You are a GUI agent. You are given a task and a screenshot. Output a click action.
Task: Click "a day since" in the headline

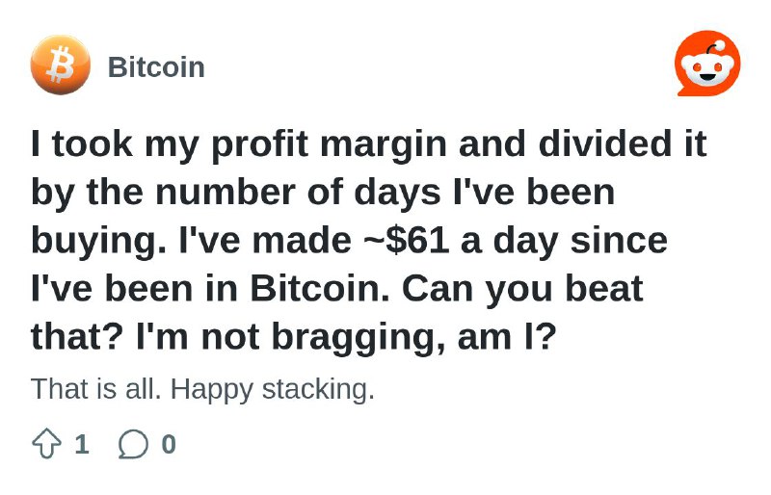click(x=564, y=241)
